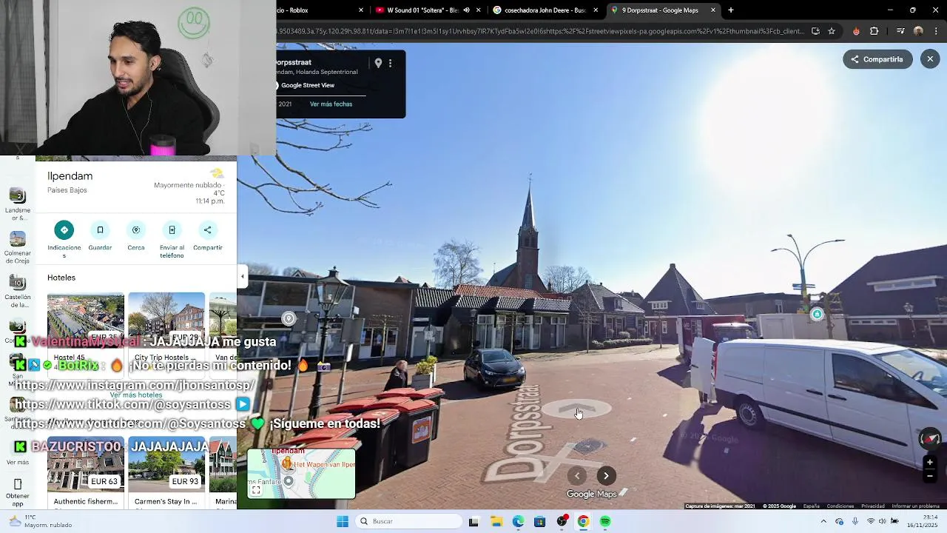The width and height of the screenshot is (947, 533).
Task: Open the Chrome three-dot menu
Action: [937, 31]
